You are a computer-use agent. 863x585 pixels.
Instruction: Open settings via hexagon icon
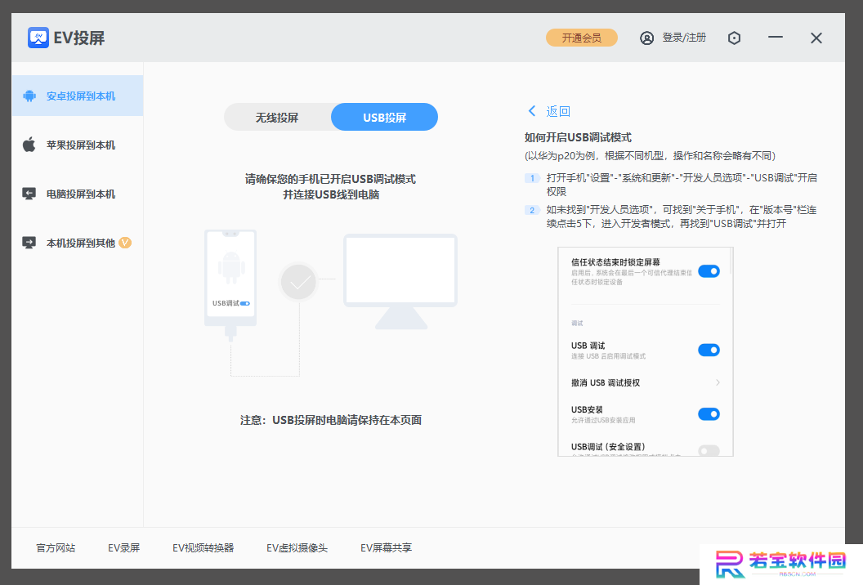click(x=734, y=38)
